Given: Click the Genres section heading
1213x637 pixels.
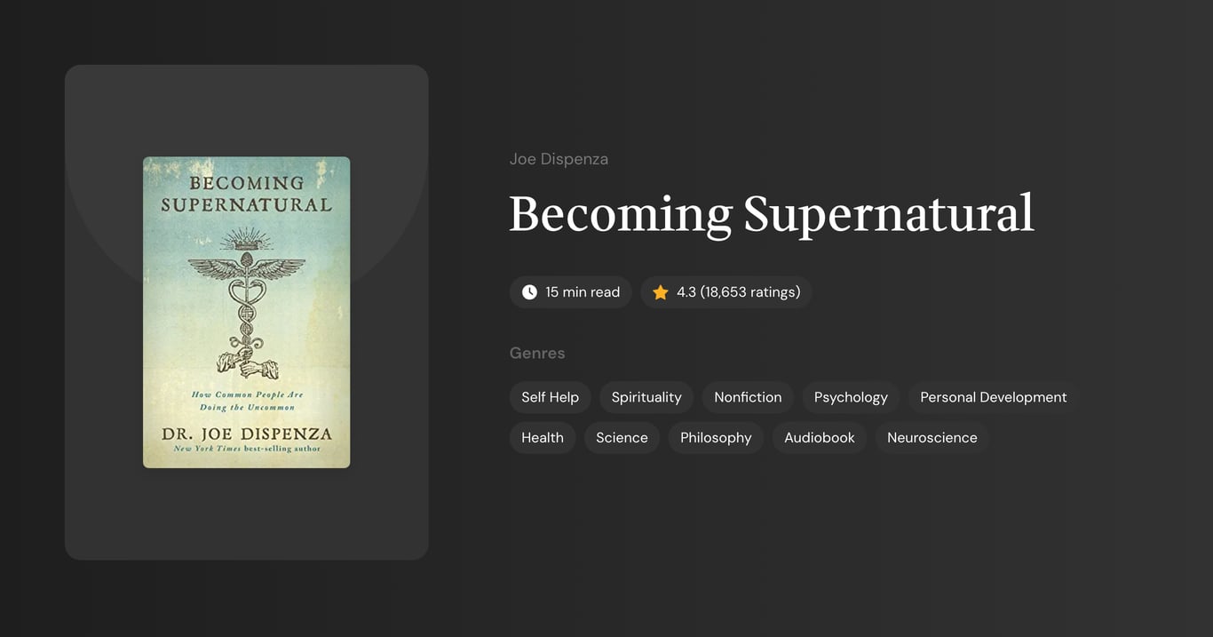Looking at the screenshot, I should pyautogui.click(x=537, y=353).
